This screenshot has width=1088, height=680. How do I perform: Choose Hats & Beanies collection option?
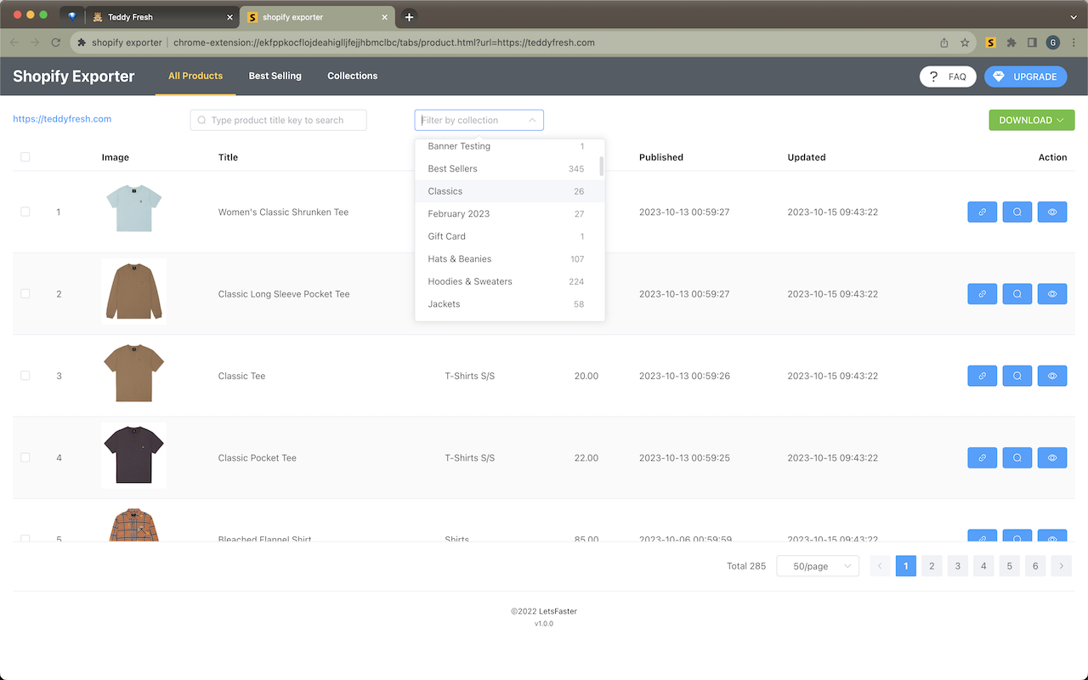point(509,259)
